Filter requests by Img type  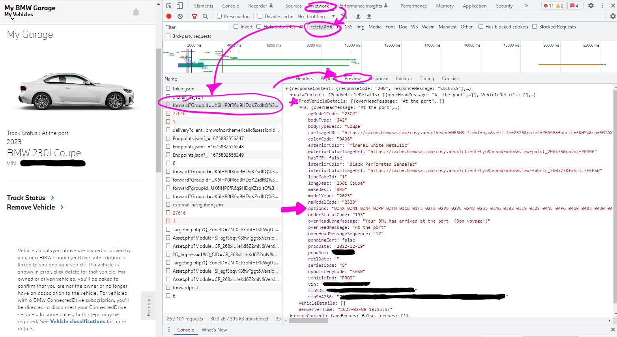pos(360,26)
